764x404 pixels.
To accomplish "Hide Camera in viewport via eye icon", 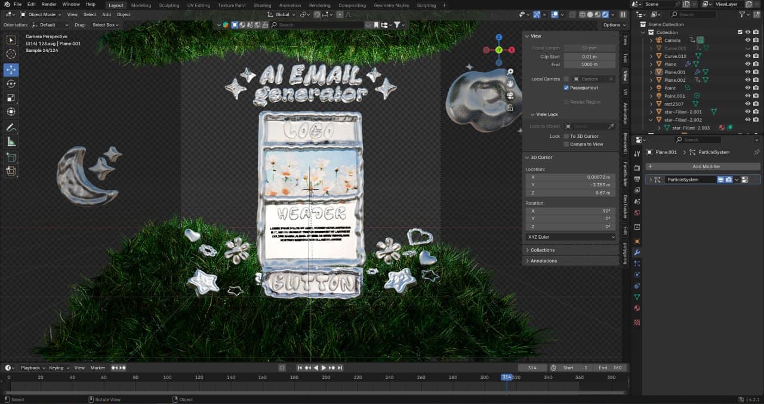I will click(x=748, y=40).
